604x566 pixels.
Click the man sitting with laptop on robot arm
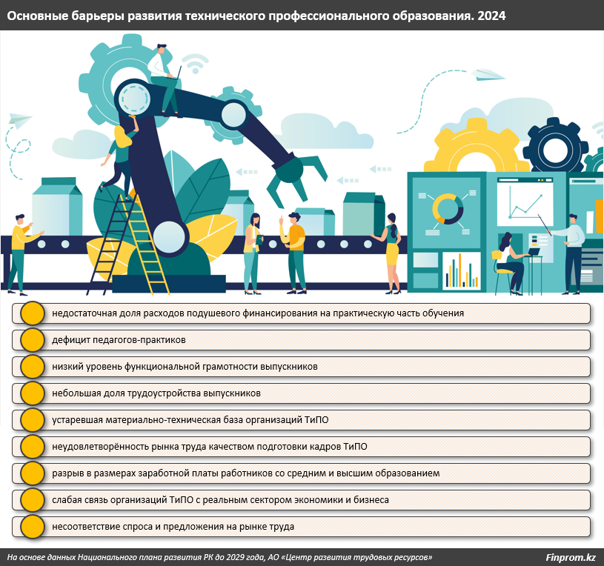(165, 79)
